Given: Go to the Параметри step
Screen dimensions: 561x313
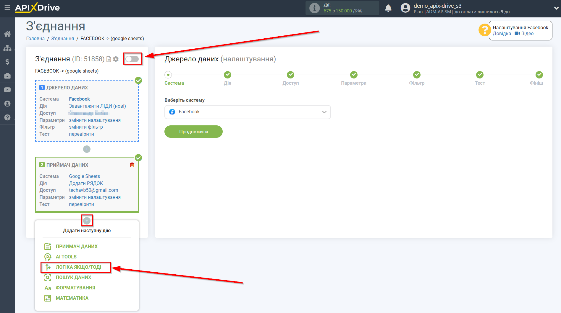Looking at the screenshot, I should [354, 75].
